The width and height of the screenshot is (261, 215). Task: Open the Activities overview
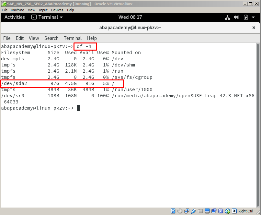coord(15,17)
